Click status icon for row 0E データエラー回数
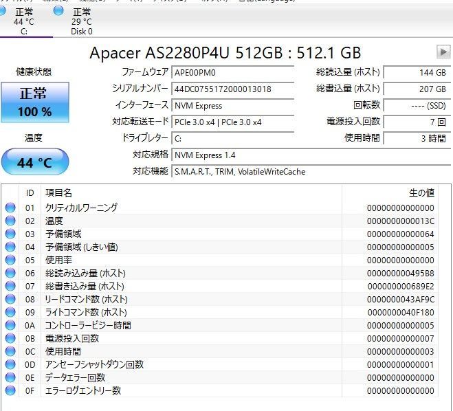This screenshot has width=453, height=411. pos(10,377)
